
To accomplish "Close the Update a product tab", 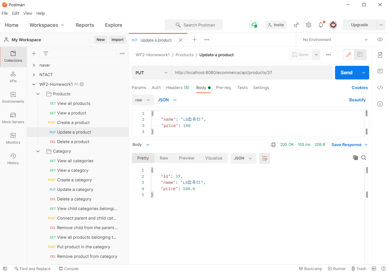I will pyautogui.click(x=181, y=40).
